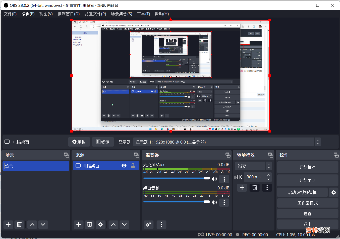Click the 开始录制 button

307,180
